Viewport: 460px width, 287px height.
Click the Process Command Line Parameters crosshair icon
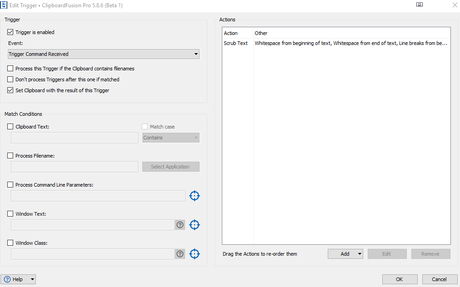coord(195,196)
